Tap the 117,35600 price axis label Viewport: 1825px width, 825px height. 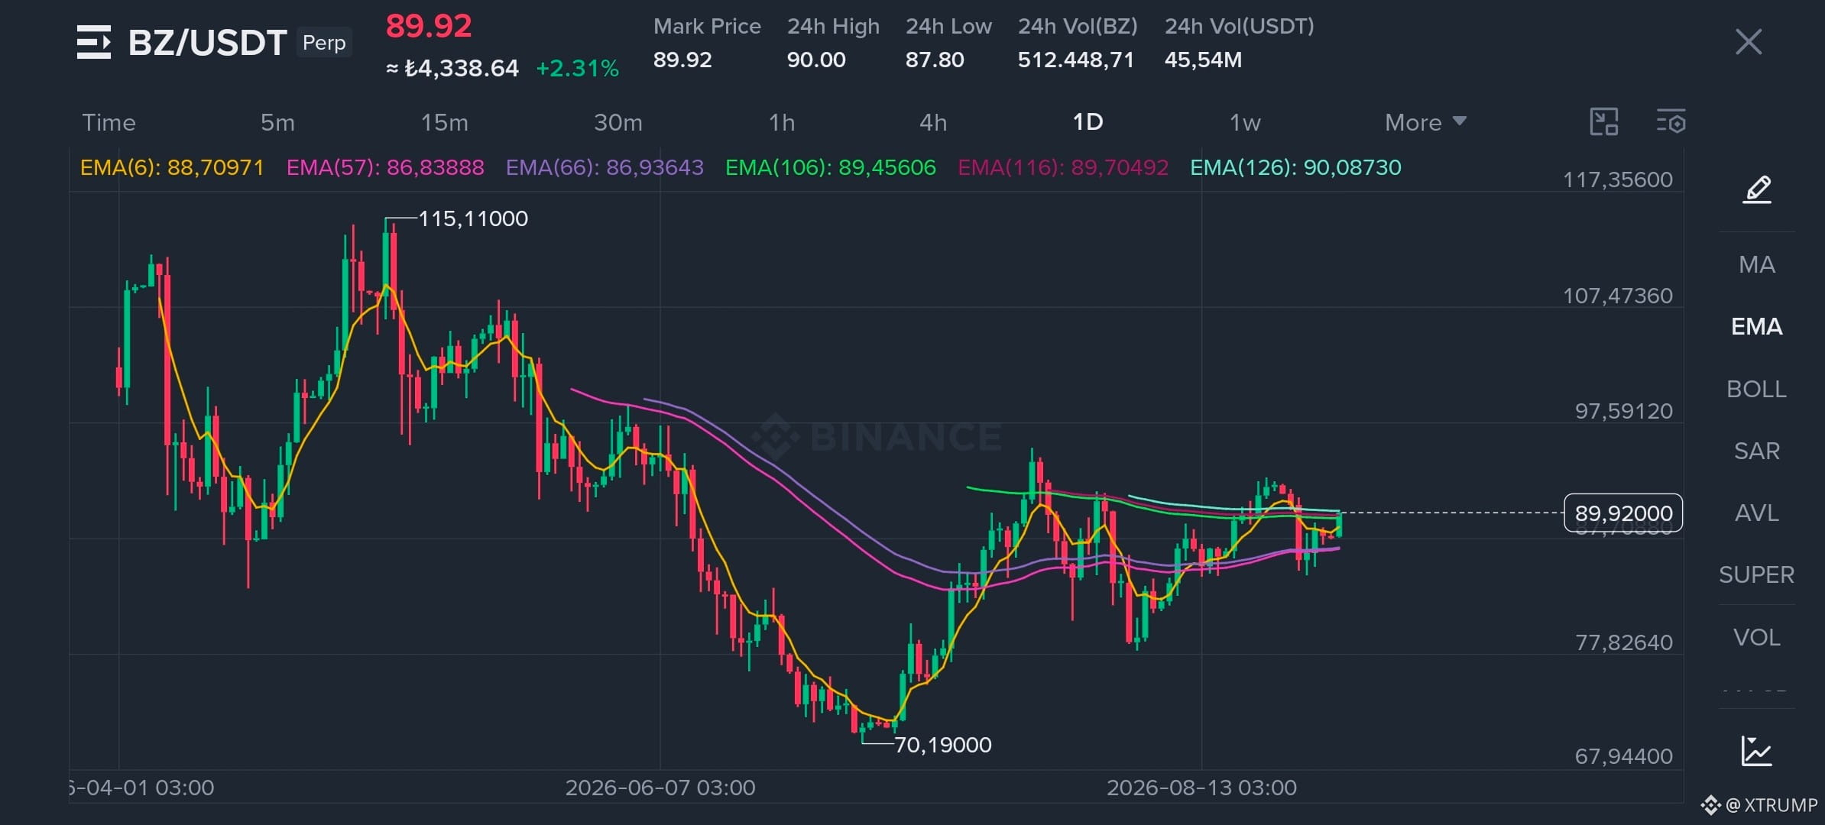[x=1618, y=180]
